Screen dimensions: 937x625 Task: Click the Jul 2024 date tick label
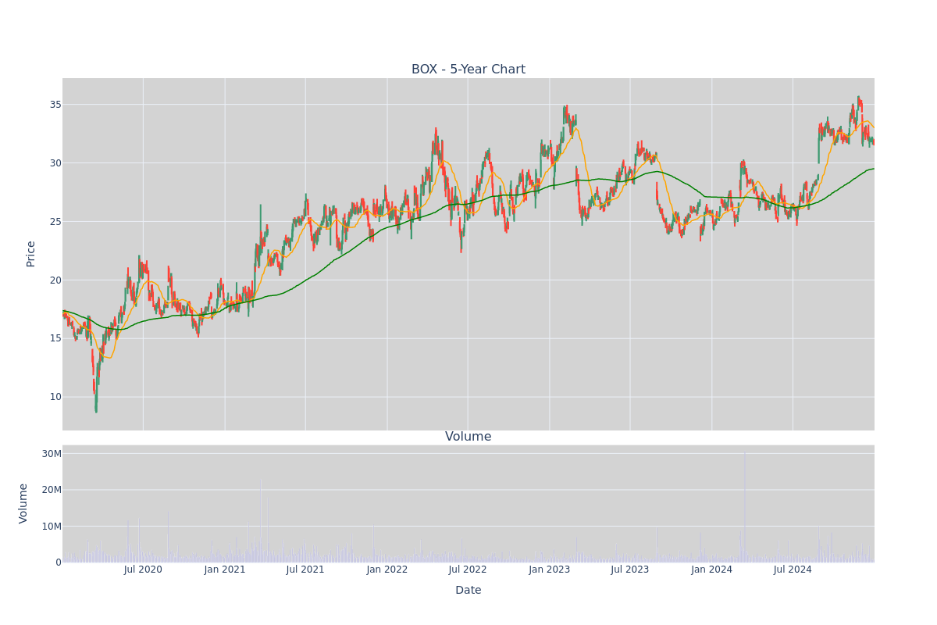(x=793, y=570)
